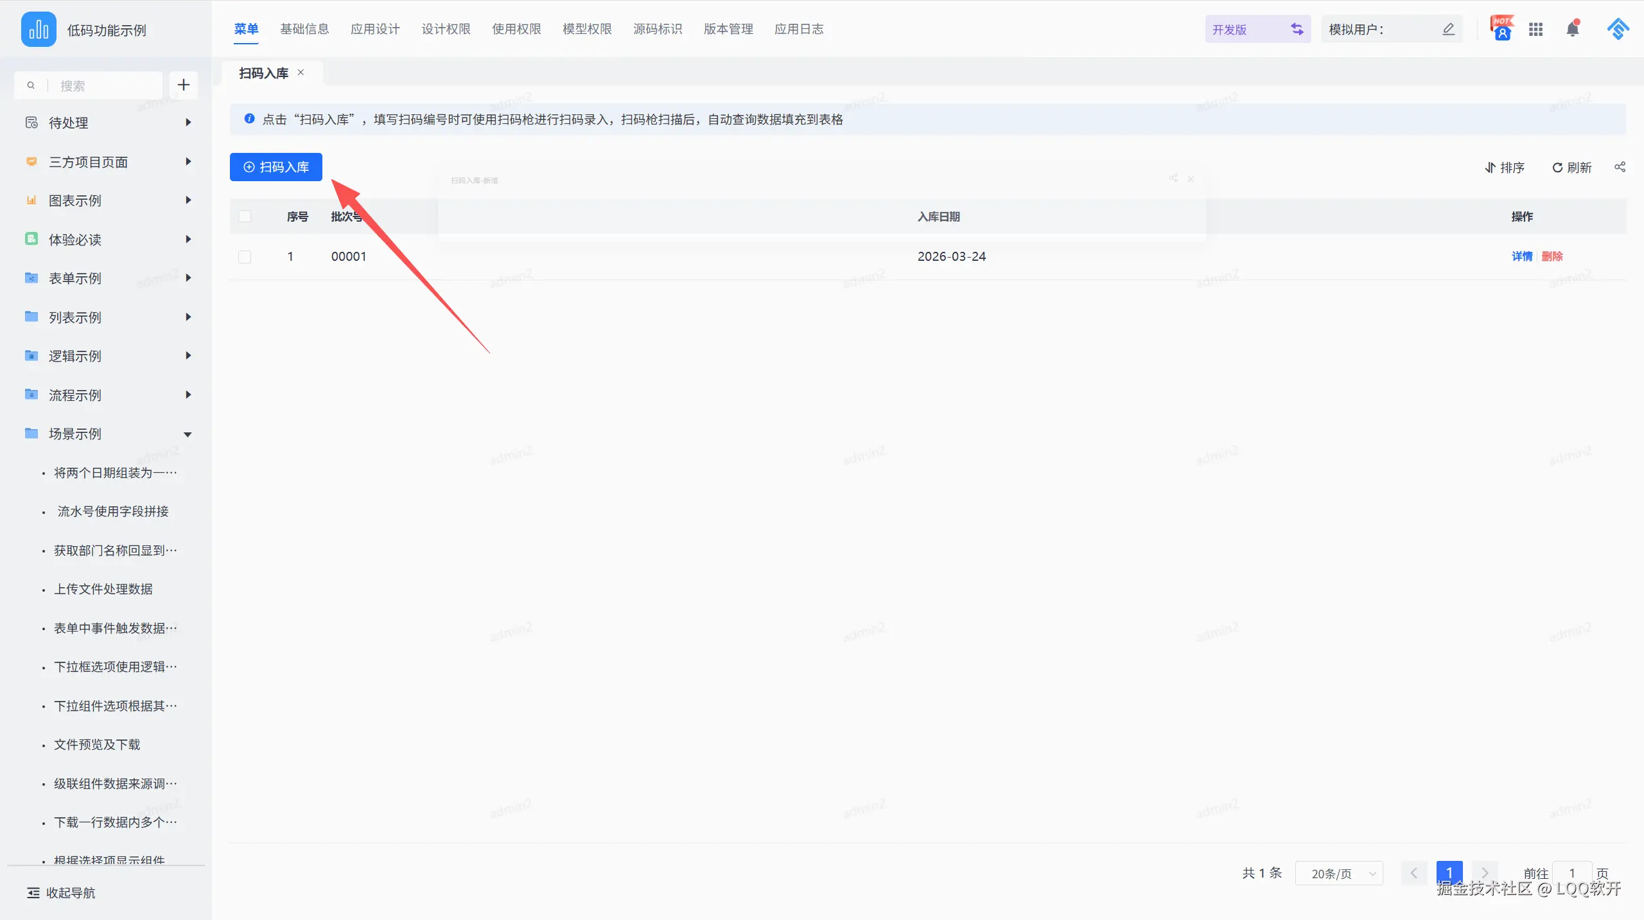Check the row checkbox for batch 00001

(245, 257)
